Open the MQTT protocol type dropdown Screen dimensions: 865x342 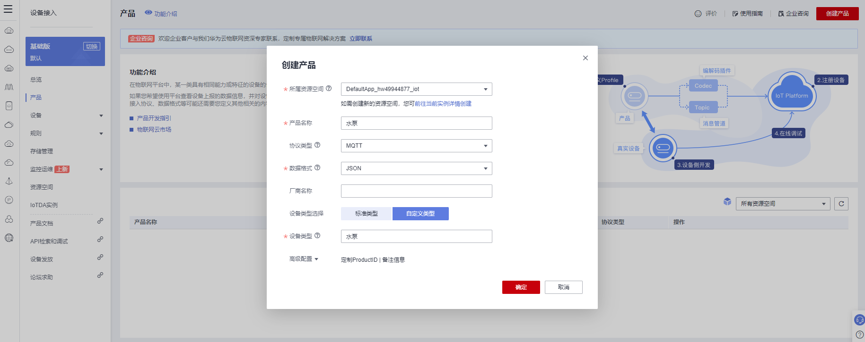[x=416, y=146]
